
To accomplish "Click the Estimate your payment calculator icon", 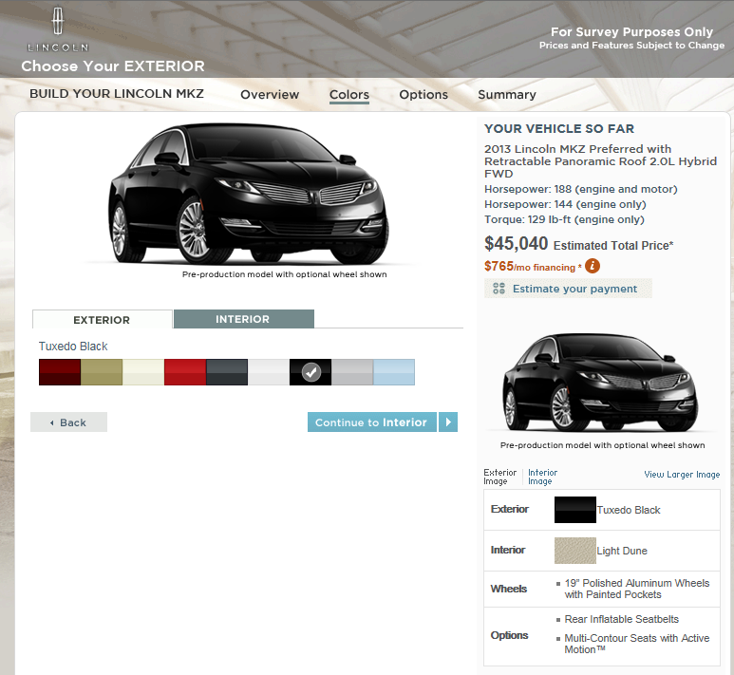I will tap(499, 289).
